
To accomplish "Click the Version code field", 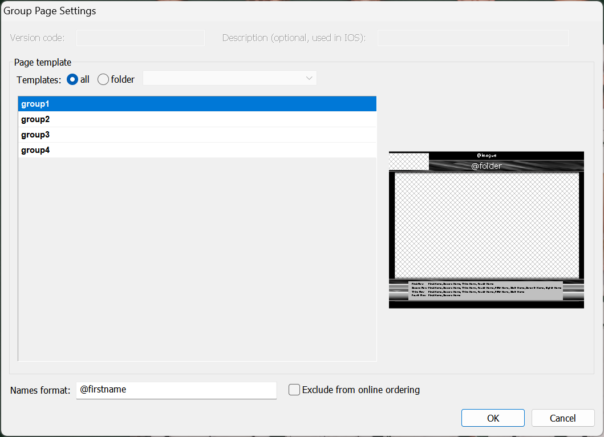I will point(141,38).
